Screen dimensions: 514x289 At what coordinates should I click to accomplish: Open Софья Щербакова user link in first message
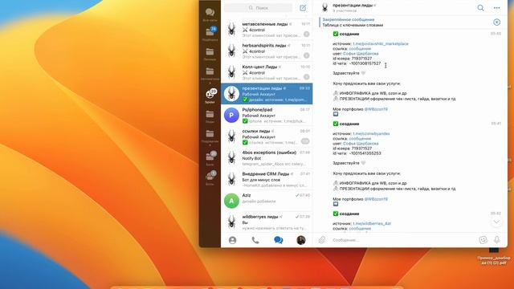[x=361, y=54]
